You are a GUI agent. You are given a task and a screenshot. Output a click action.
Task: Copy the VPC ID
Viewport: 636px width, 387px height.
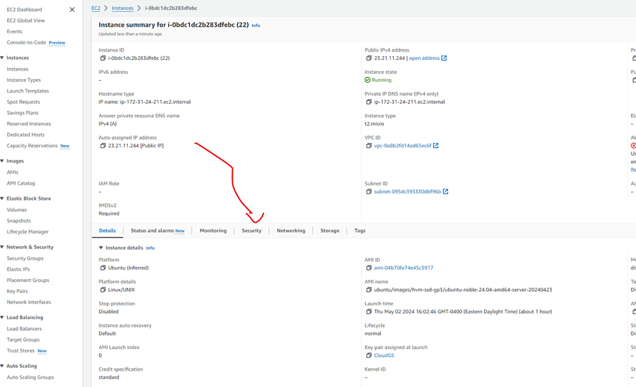coord(369,146)
